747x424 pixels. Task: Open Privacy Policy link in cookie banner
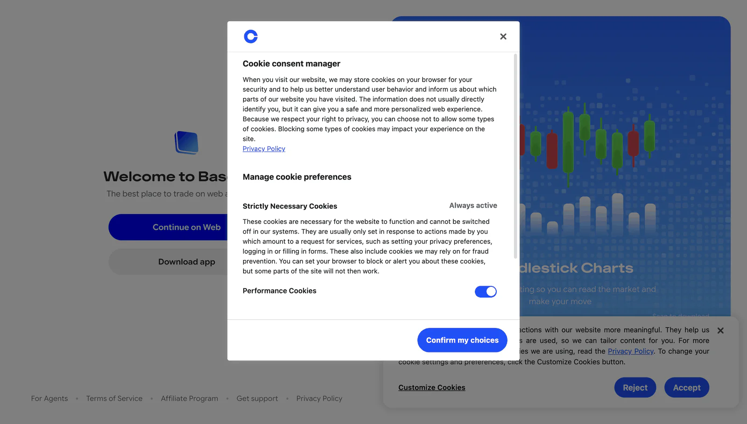tap(630, 351)
